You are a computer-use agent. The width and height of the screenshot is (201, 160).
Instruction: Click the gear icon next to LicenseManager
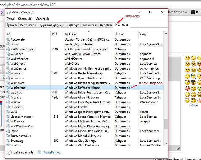click(8, 117)
